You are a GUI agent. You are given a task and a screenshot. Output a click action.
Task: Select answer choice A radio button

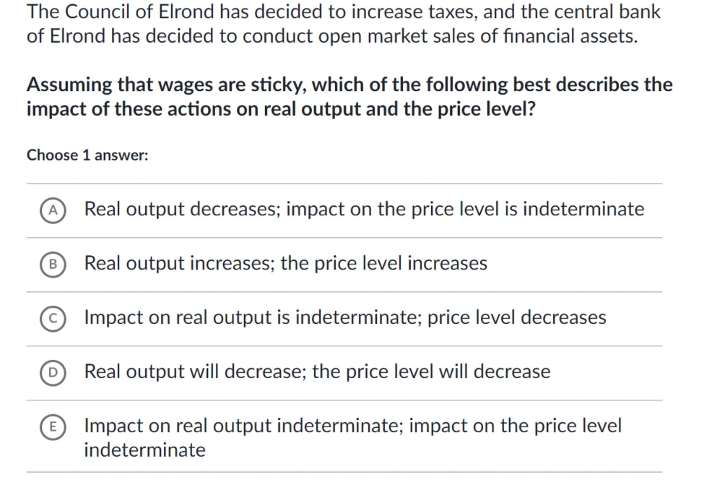(x=53, y=210)
